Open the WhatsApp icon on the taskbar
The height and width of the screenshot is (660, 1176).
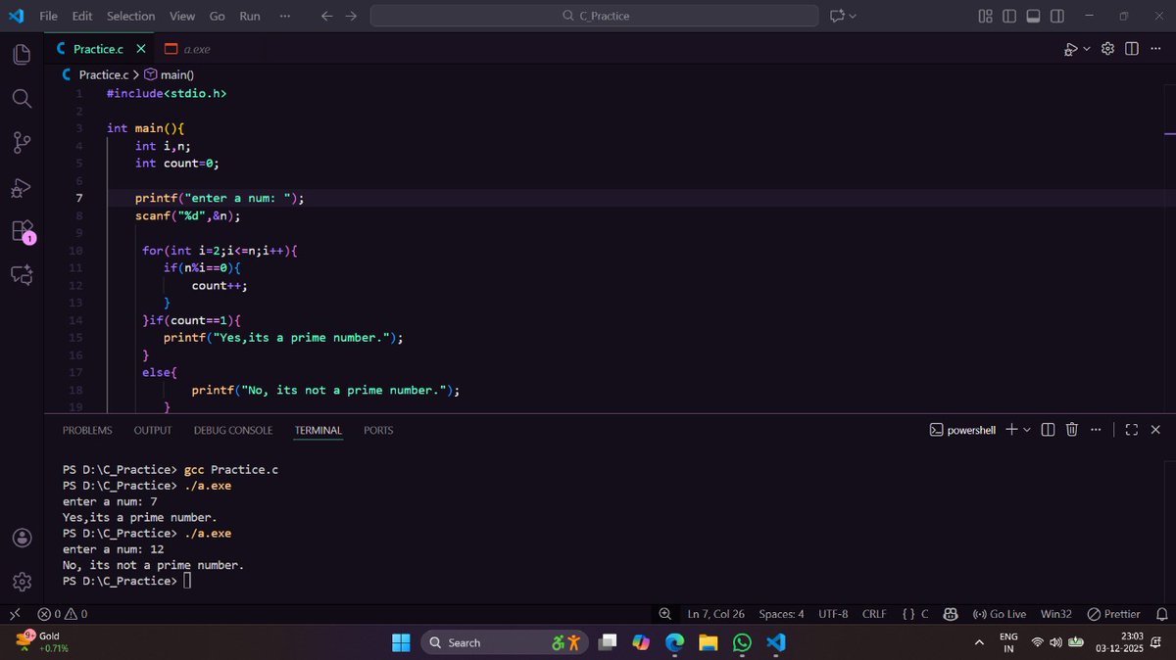click(741, 642)
